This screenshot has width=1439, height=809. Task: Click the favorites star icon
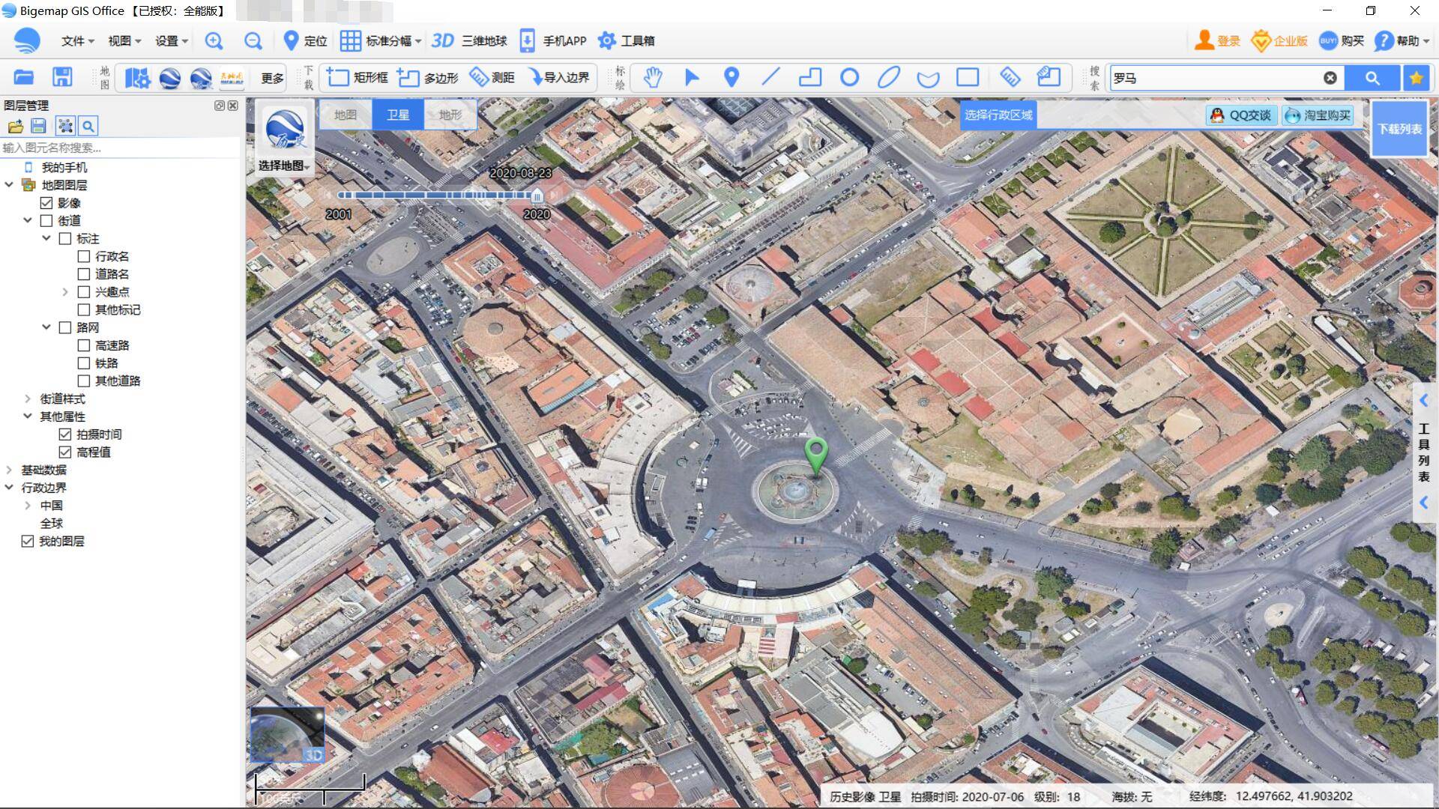tap(1416, 78)
